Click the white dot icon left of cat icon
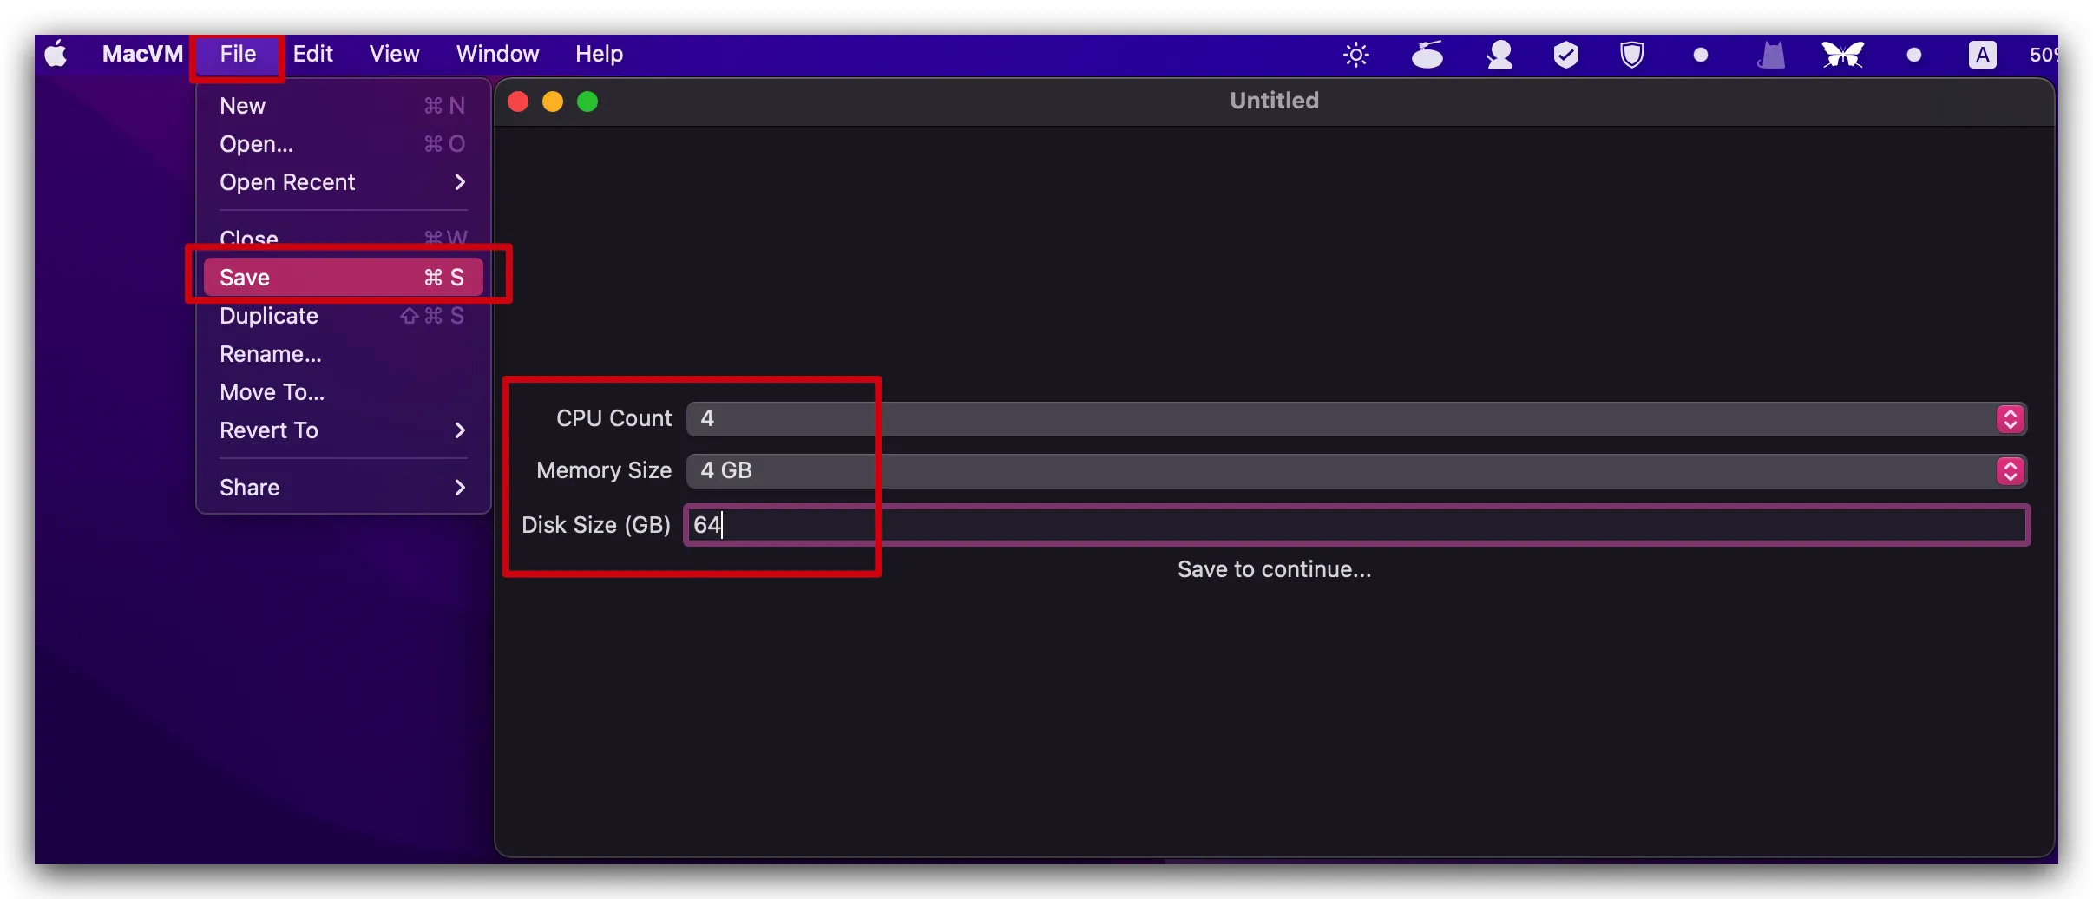 pos(1701,56)
